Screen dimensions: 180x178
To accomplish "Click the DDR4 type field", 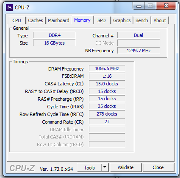I will pyautogui.click(x=54, y=35).
